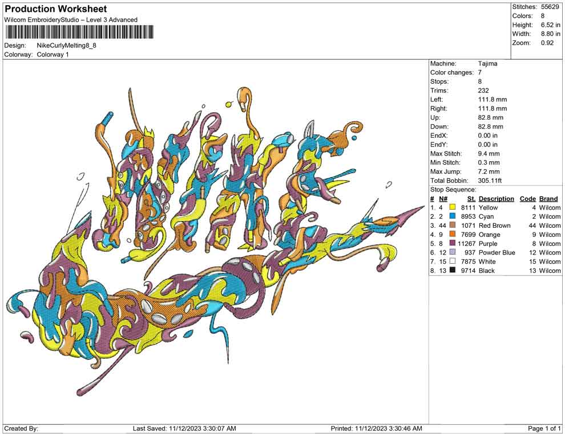The height and width of the screenshot is (434, 565).
Task: Click the Max Stitch value '9.4 mm'
Action: 489,154
